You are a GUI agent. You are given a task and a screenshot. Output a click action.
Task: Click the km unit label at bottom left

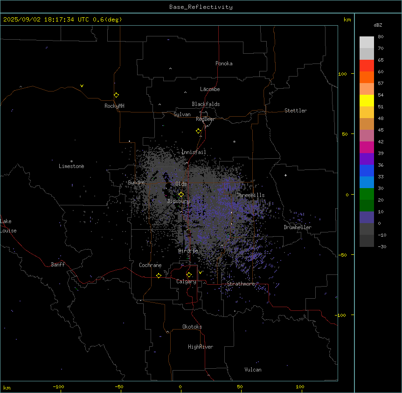point(7,387)
